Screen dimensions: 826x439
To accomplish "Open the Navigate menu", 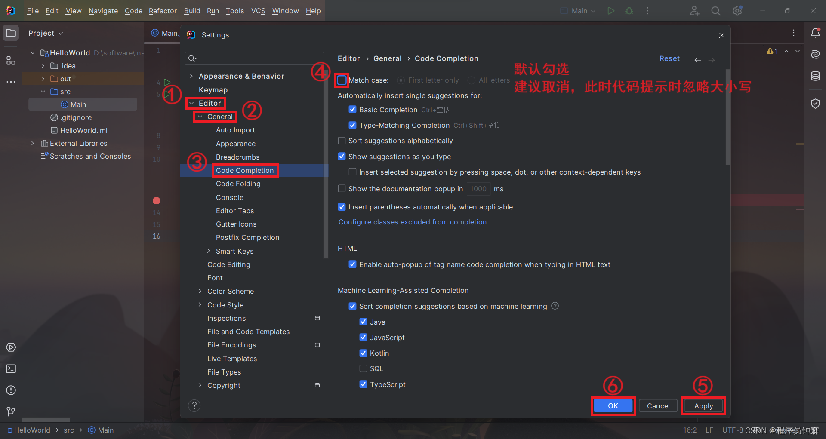I will pyautogui.click(x=103, y=11).
